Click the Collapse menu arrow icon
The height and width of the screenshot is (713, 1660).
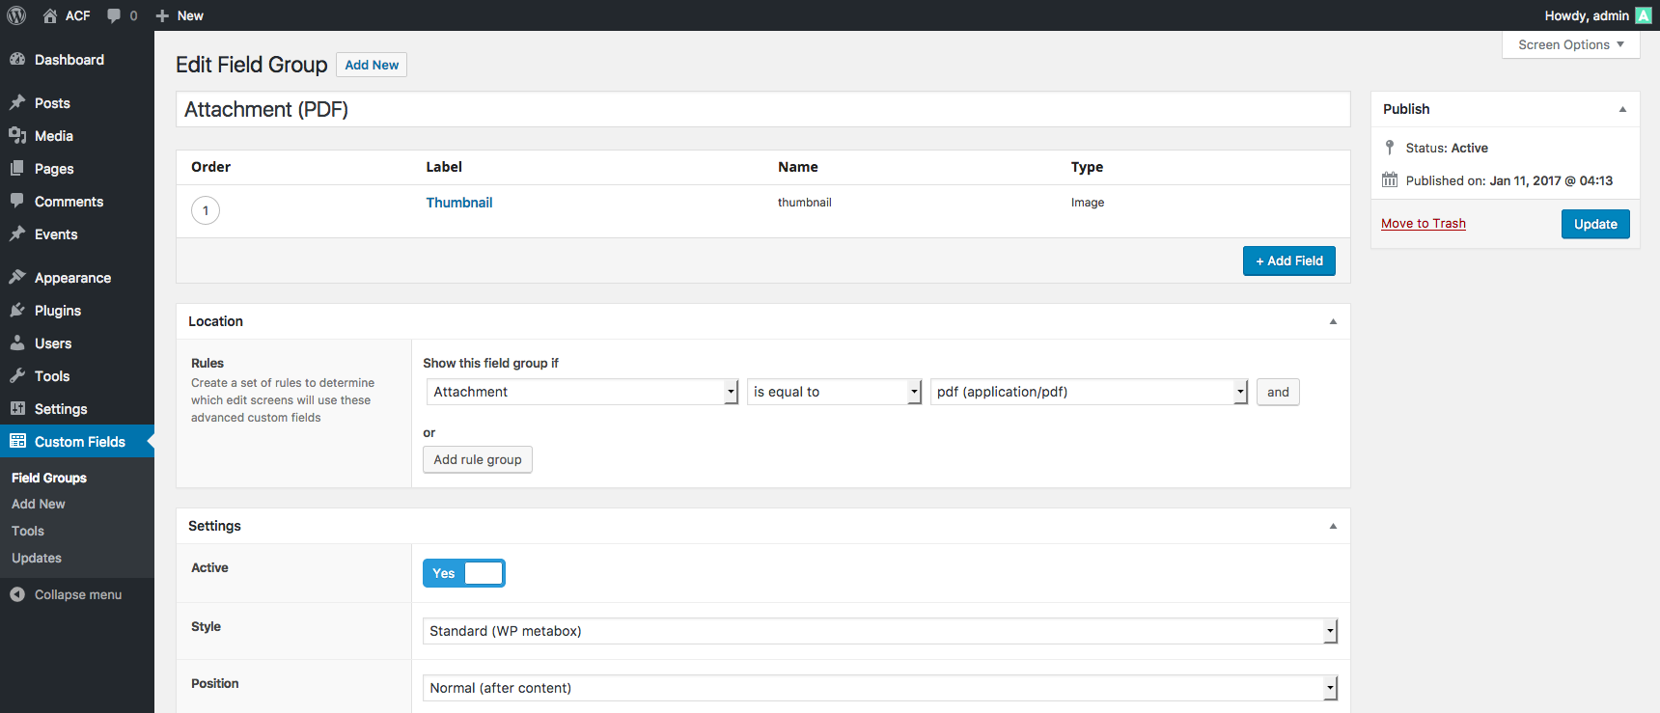click(x=17, y=594)
